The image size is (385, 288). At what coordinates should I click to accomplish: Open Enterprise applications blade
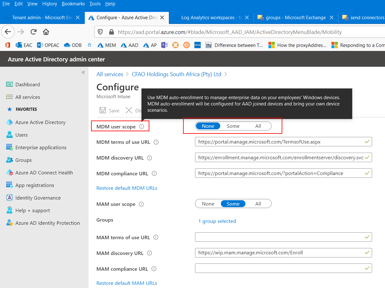click(41, 147)
